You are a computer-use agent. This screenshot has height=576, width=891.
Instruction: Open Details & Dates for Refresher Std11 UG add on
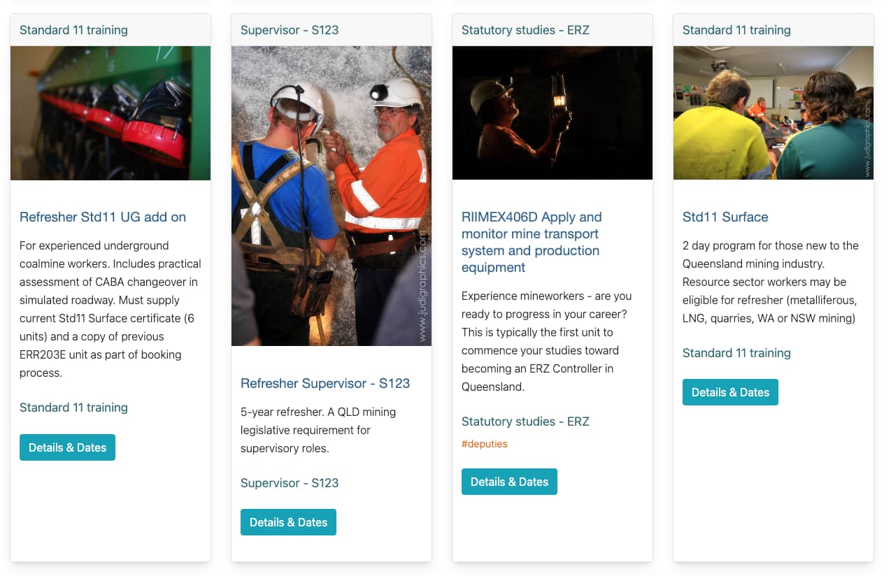point(67,447)
